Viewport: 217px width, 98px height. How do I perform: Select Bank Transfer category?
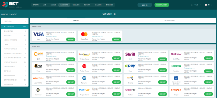coord(15,76)
